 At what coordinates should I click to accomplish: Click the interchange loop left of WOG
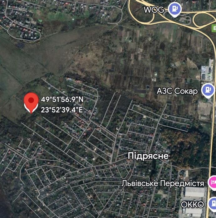142,15
